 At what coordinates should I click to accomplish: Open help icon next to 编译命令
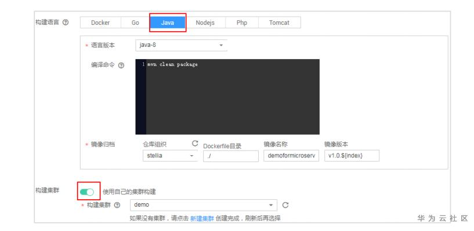pos(121,65)
